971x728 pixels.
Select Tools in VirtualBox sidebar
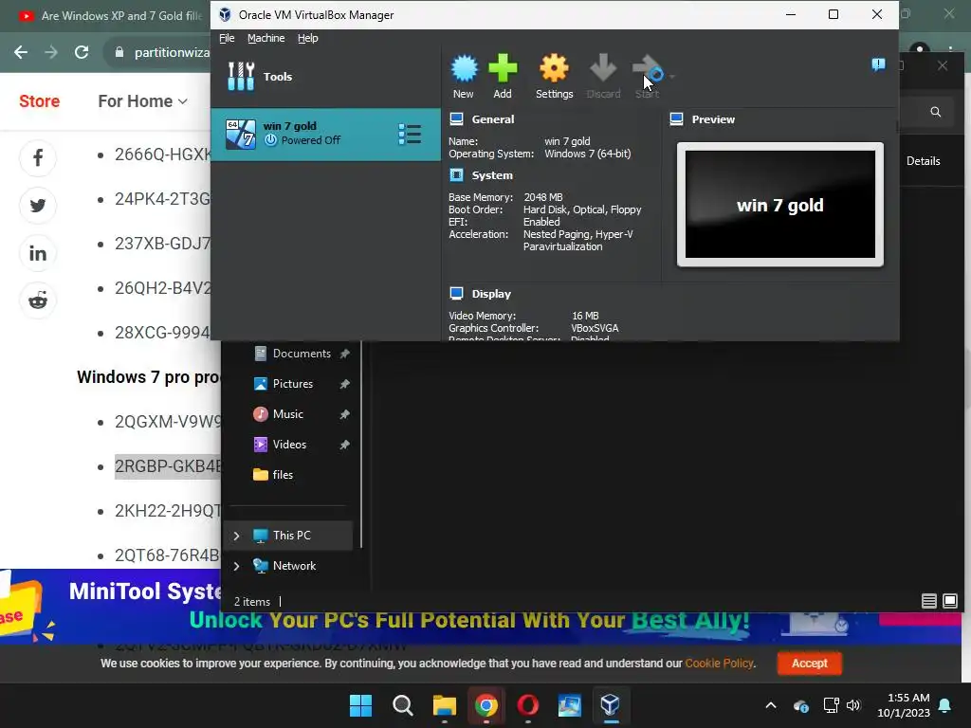326,77
